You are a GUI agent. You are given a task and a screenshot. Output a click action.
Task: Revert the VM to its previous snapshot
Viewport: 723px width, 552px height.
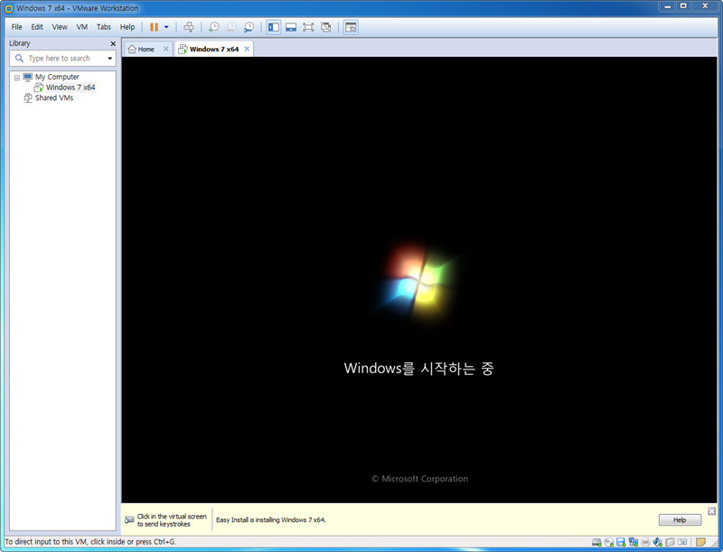(x=231, y=27)
